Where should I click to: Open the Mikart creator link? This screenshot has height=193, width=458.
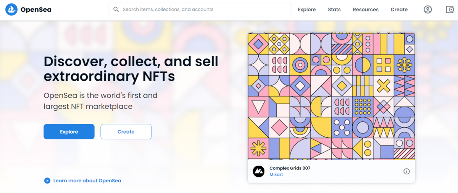coord(276,175)
